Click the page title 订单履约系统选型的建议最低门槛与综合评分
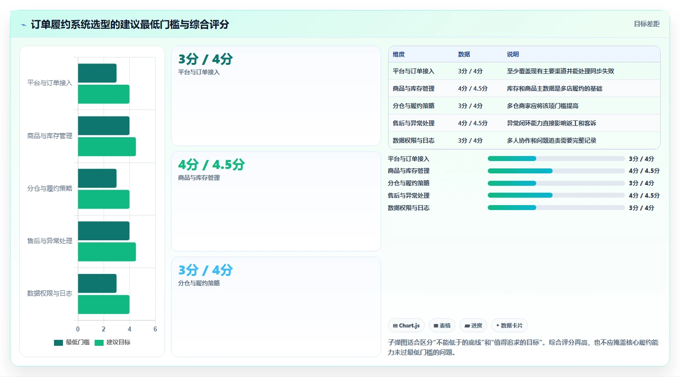Image resolution: width=680 pixels, height=377 pixels. [x=130, y=24]
